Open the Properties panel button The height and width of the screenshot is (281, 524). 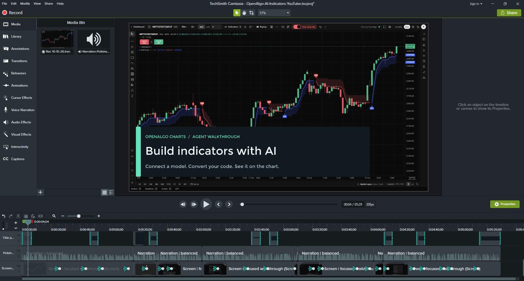(505, 204)
